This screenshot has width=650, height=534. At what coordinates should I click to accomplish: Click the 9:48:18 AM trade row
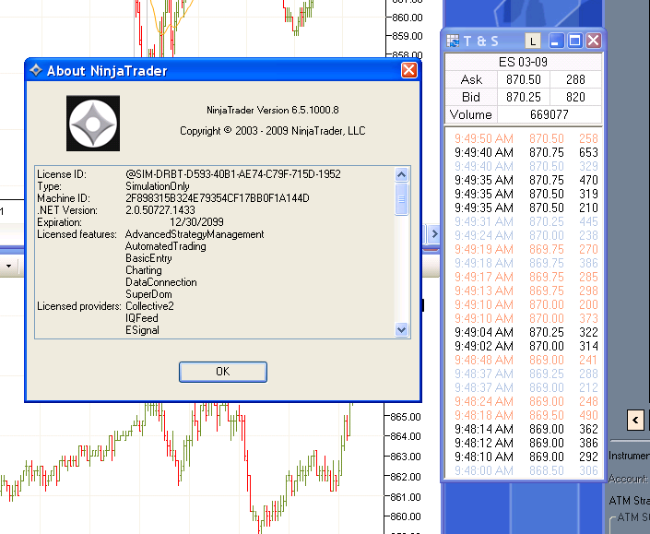point(524,415)
